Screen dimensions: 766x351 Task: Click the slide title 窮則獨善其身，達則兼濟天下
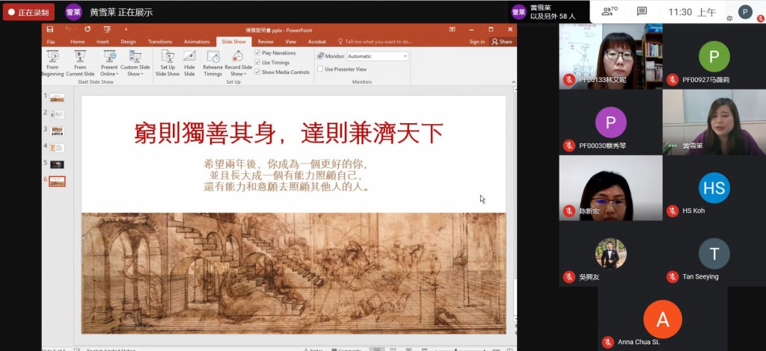point(288,133)
